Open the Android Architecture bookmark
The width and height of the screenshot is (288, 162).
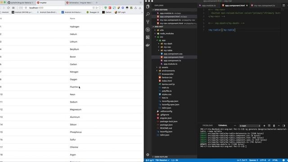[x=72, y=12]
